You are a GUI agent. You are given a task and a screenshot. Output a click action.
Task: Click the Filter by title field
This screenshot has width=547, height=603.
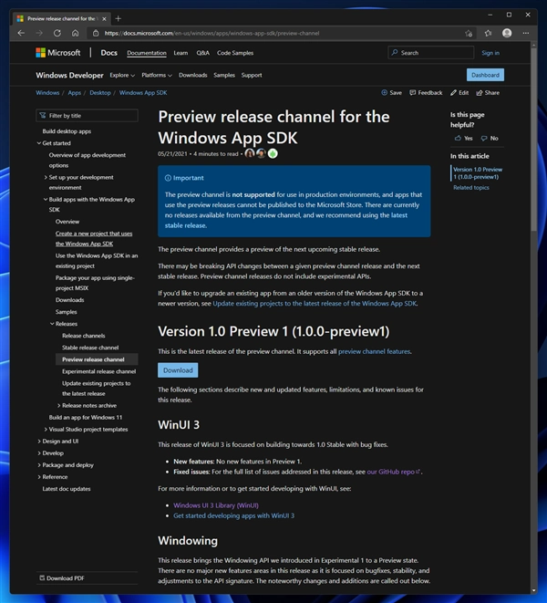[x=87, y=115]
